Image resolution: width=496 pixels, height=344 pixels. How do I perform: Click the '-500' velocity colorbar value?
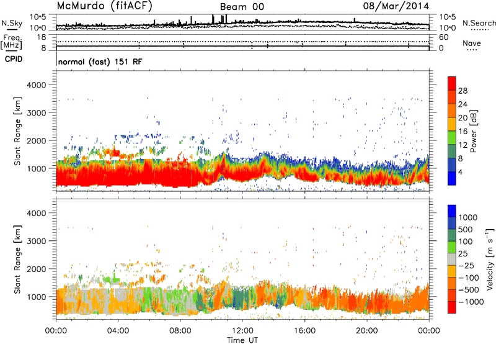click(x=469, y=289)
